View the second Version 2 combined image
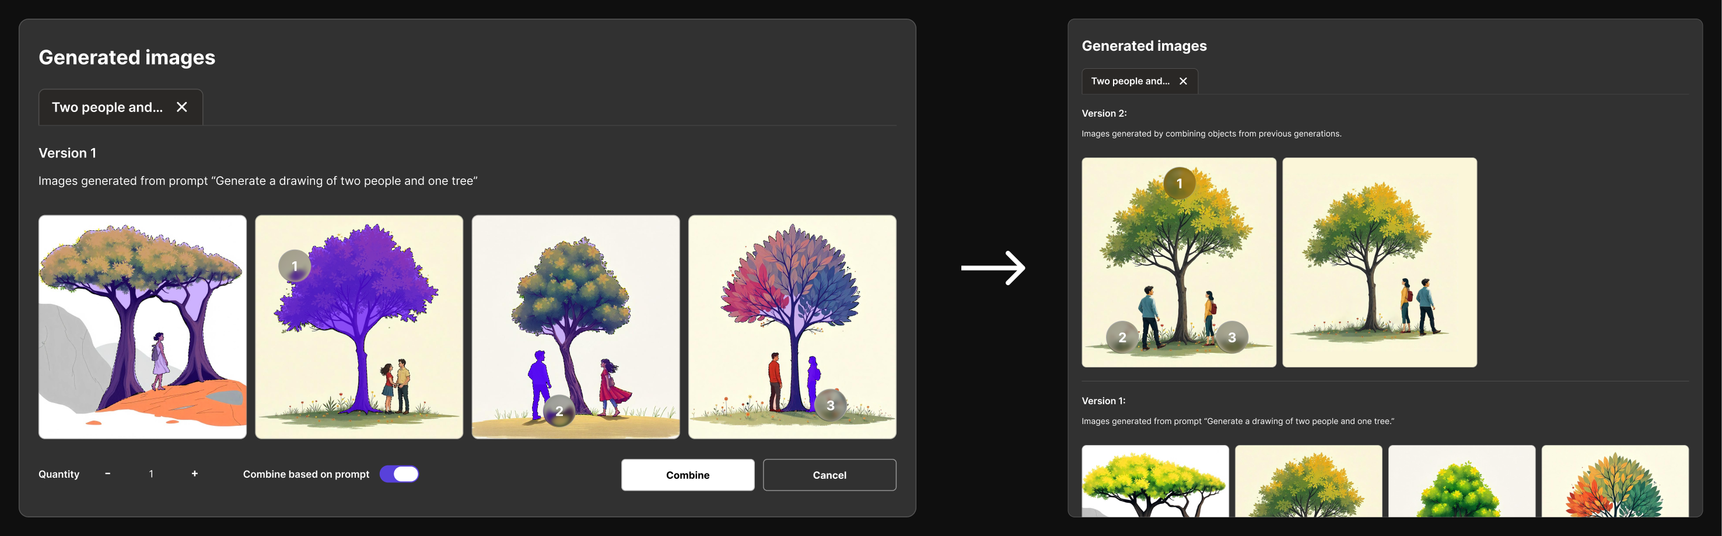The height and width of the screenshot is (536, 1722). click(x=1379, y=262)
